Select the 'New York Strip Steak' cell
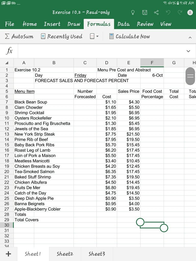The height and width of the screenshot is (261, 196). coord(35,134)
